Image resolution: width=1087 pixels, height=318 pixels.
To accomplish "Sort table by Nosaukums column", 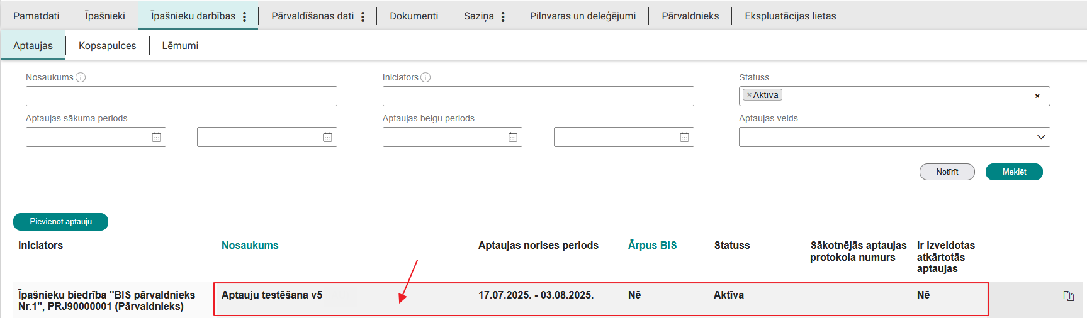I will [x=250, y=245].
